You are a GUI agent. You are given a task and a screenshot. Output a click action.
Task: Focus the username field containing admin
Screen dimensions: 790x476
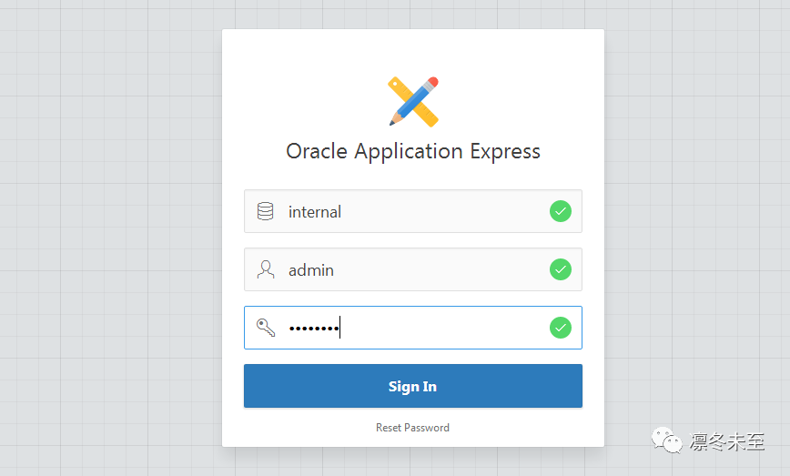410,270
